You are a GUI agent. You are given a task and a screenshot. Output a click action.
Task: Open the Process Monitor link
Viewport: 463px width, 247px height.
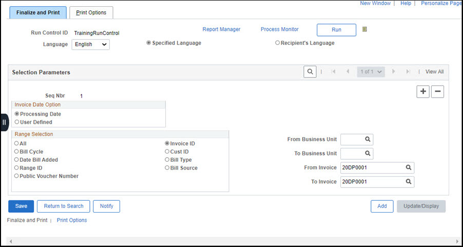click(279, 29)
